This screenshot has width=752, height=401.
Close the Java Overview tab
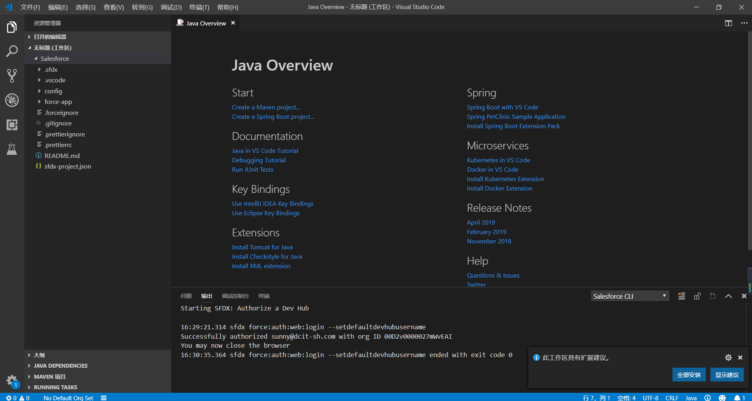coord(233,23)
